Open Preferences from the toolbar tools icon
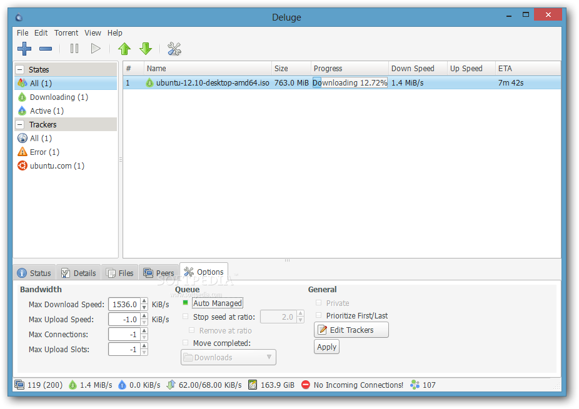This screenshot has height=409, width=579. (174, 49)
